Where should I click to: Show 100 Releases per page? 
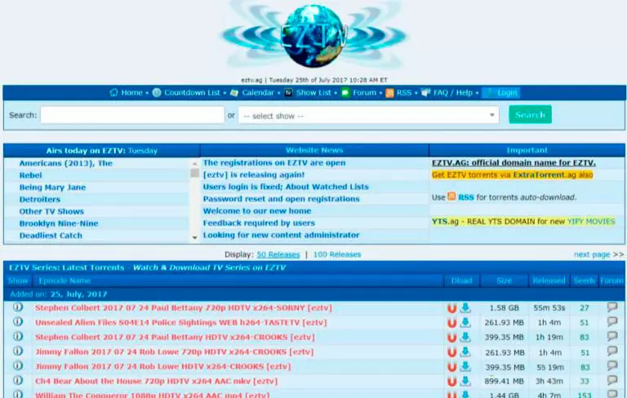point(337,254)
